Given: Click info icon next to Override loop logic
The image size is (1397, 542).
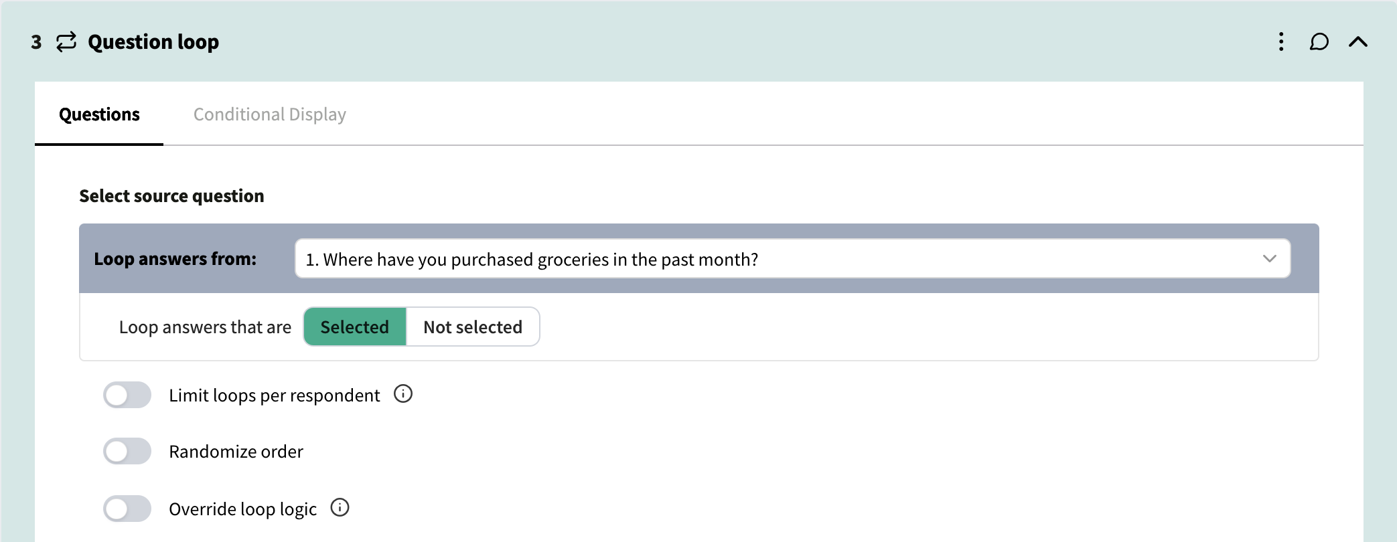Looking at the screenshot, I should click(340, 508).
